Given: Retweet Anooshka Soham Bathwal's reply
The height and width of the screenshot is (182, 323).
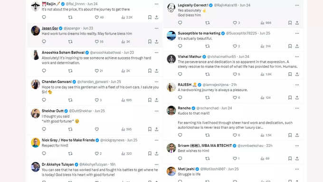Looking at the screenshot, I should point(70,71).
